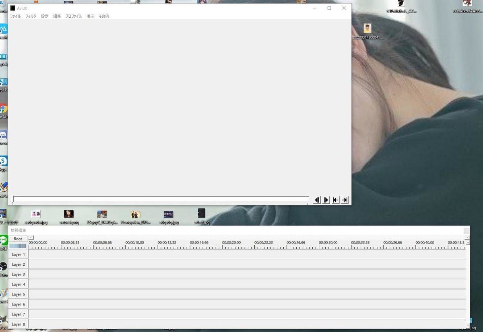Step back one frame in AviUtl
This screenshot has width=483, height=332.
(x=317, y=200)
